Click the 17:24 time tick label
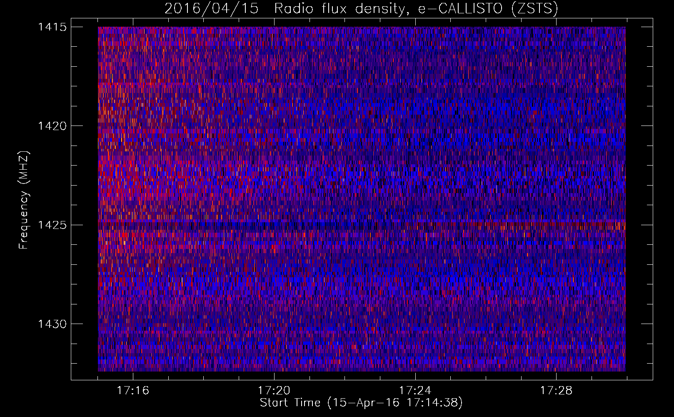Image resolution: width=674 pixels, height=417 pixels. pos(415,390)
